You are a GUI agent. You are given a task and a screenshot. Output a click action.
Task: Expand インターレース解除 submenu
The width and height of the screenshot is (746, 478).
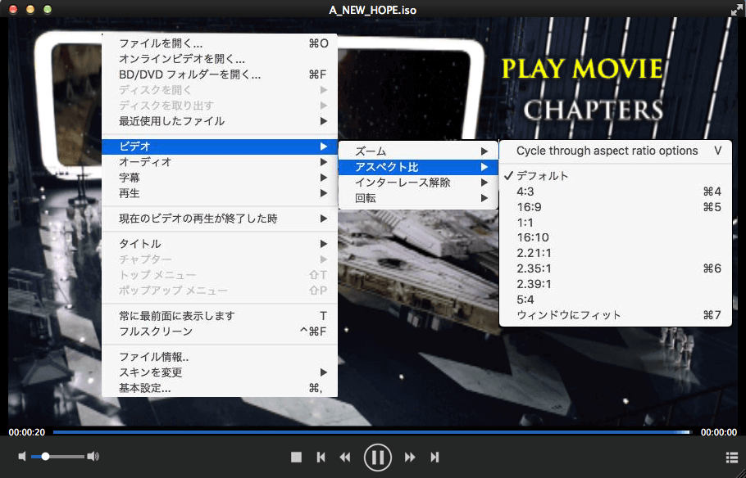pos(418,183)
